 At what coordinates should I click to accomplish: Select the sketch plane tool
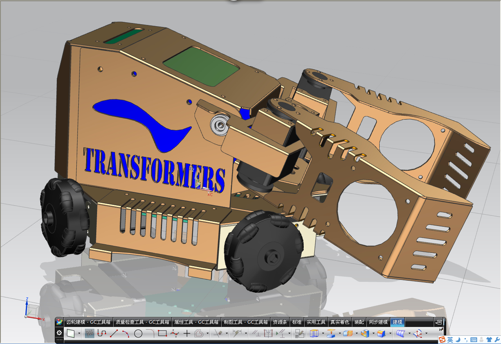pyautogui.click(x=71, y=333)
